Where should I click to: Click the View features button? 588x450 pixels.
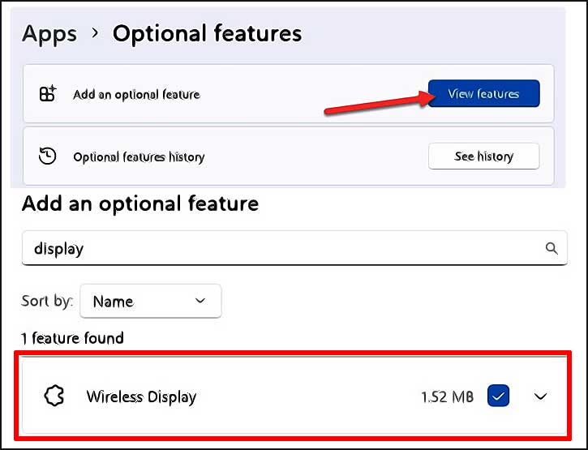483,93
